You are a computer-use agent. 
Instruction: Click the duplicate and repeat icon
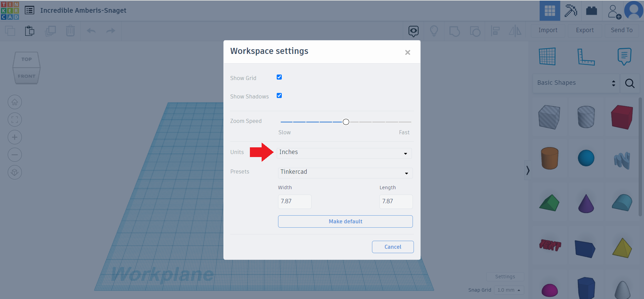point(50,31)
